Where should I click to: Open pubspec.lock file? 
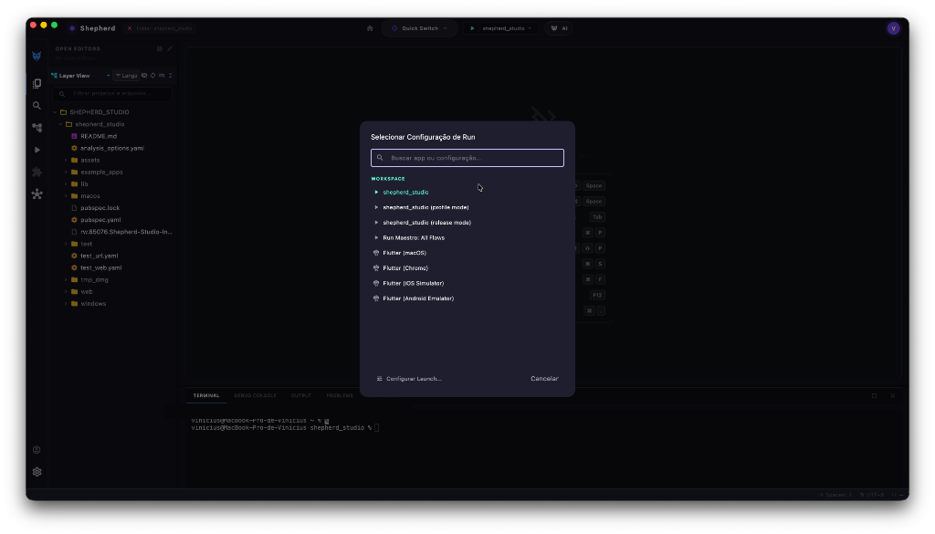[x=100, y=207]
